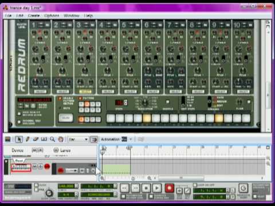
Task: Open the File menu
Action: pos(8,15)
